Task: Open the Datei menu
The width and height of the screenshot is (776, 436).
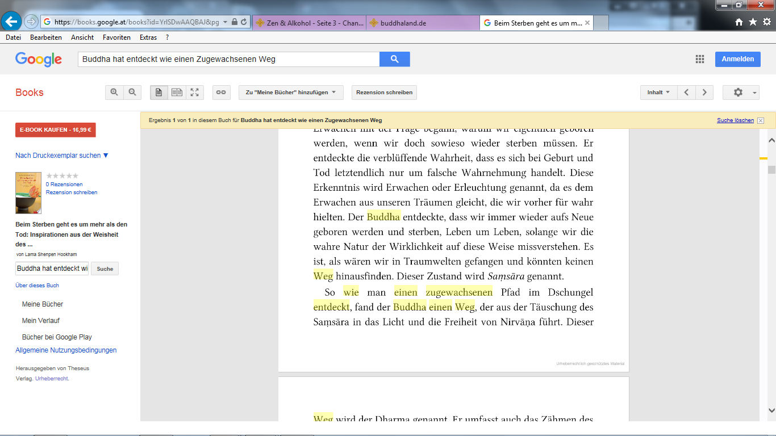Action: (13, 37)
